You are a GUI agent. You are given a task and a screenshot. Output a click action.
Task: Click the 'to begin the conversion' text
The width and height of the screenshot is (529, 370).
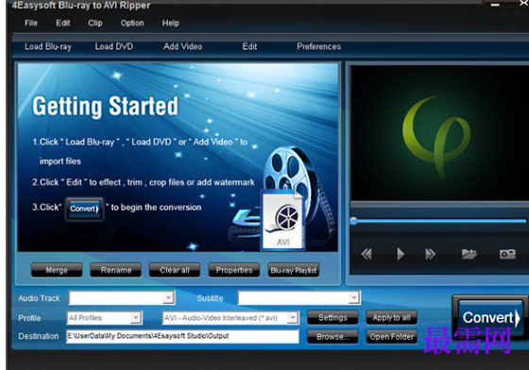pyautogui.click(x=156, y=208)
